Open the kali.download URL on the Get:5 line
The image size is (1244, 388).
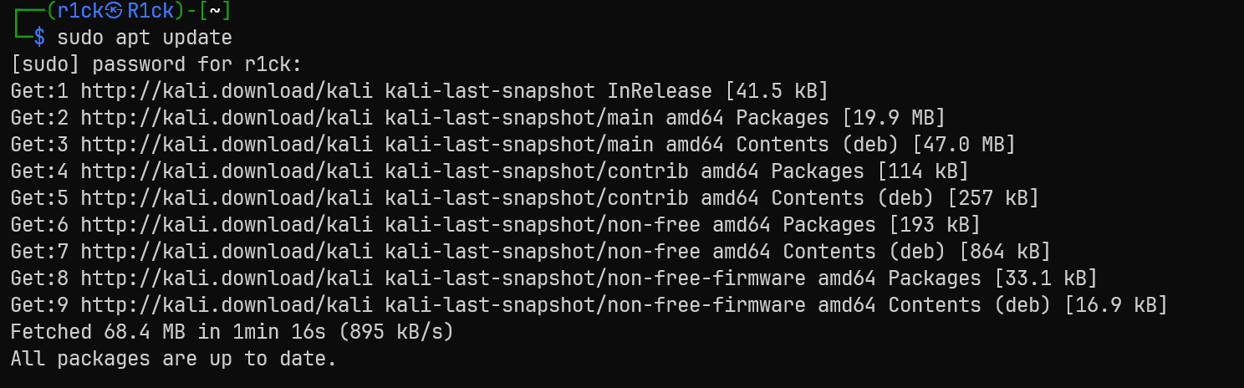point(226,198)
